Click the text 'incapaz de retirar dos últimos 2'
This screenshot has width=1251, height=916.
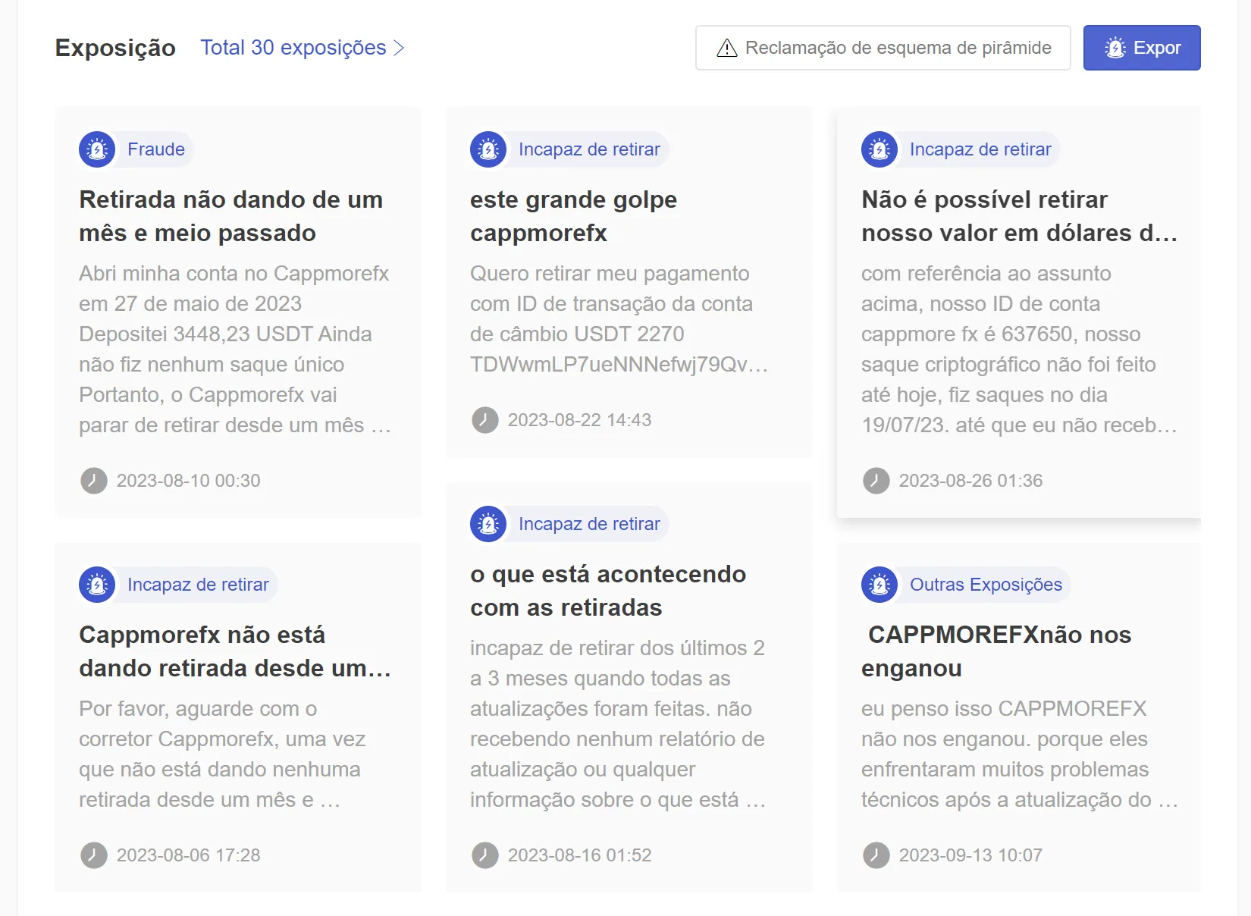click(617, 648)
